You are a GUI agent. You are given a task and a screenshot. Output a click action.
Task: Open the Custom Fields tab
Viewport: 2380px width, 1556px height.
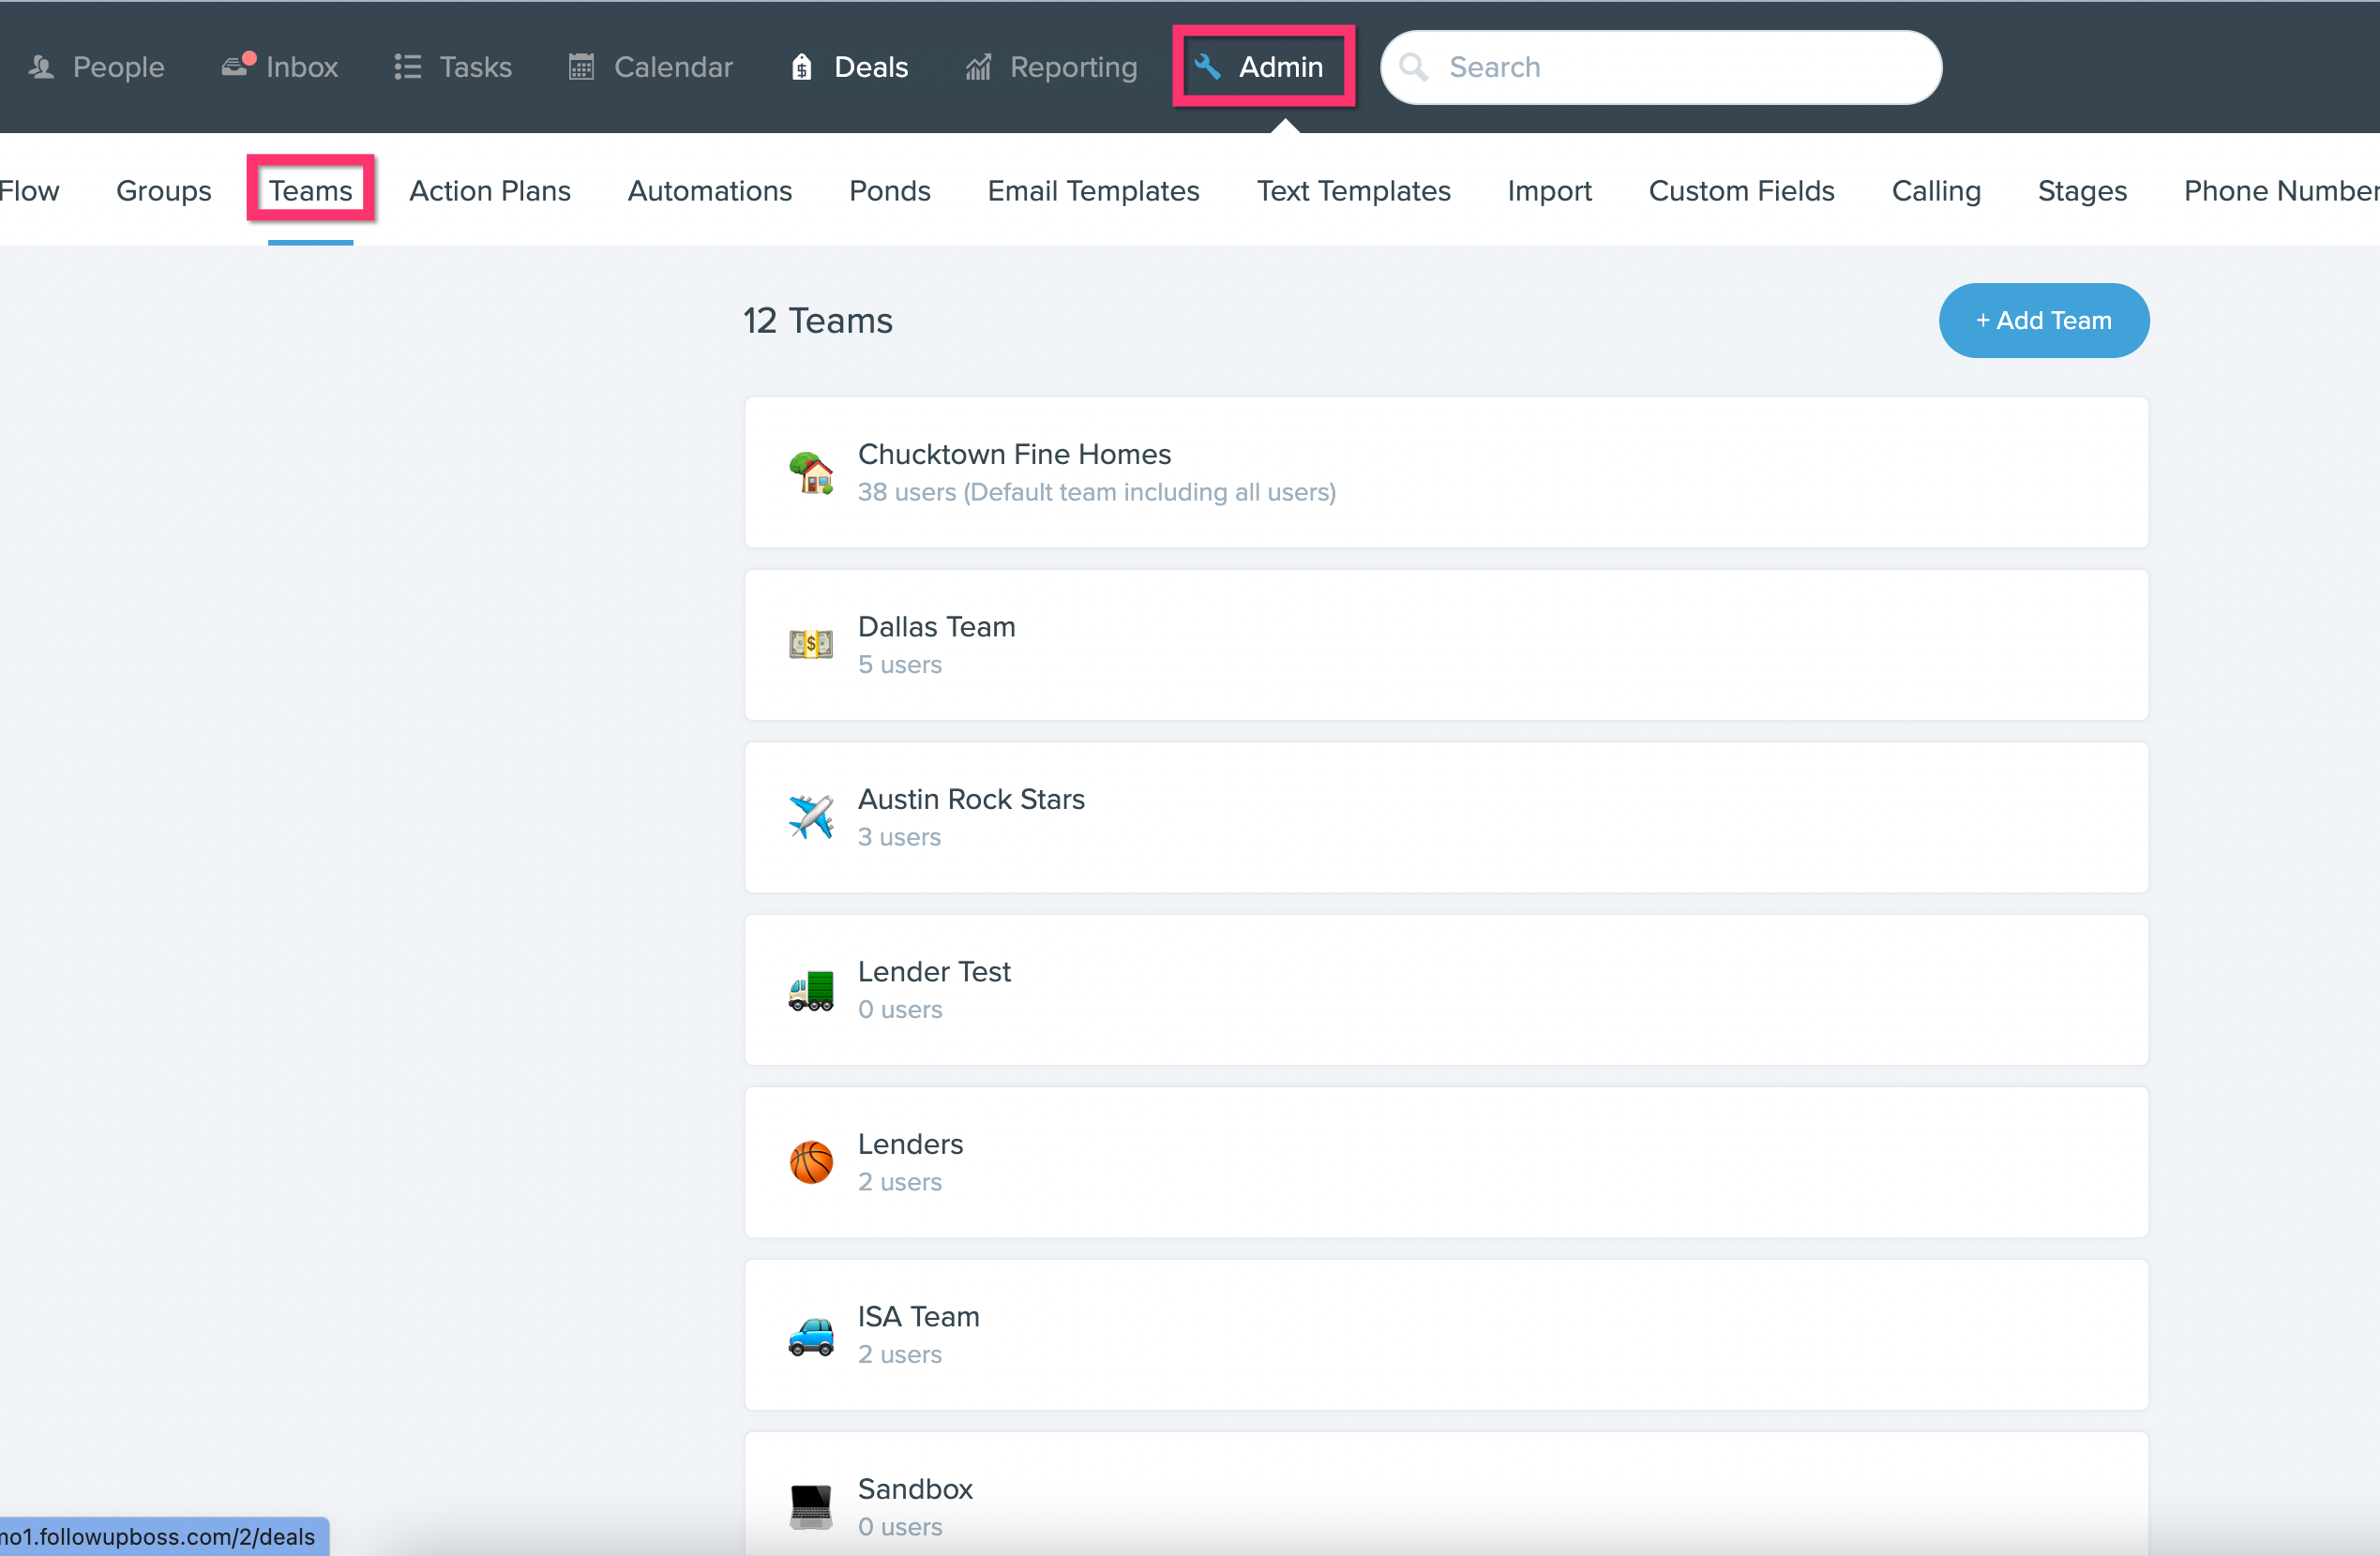pos(1742,191)
